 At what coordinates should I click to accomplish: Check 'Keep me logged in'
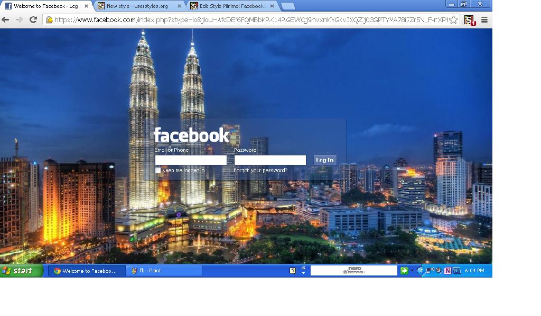[158, 170]
